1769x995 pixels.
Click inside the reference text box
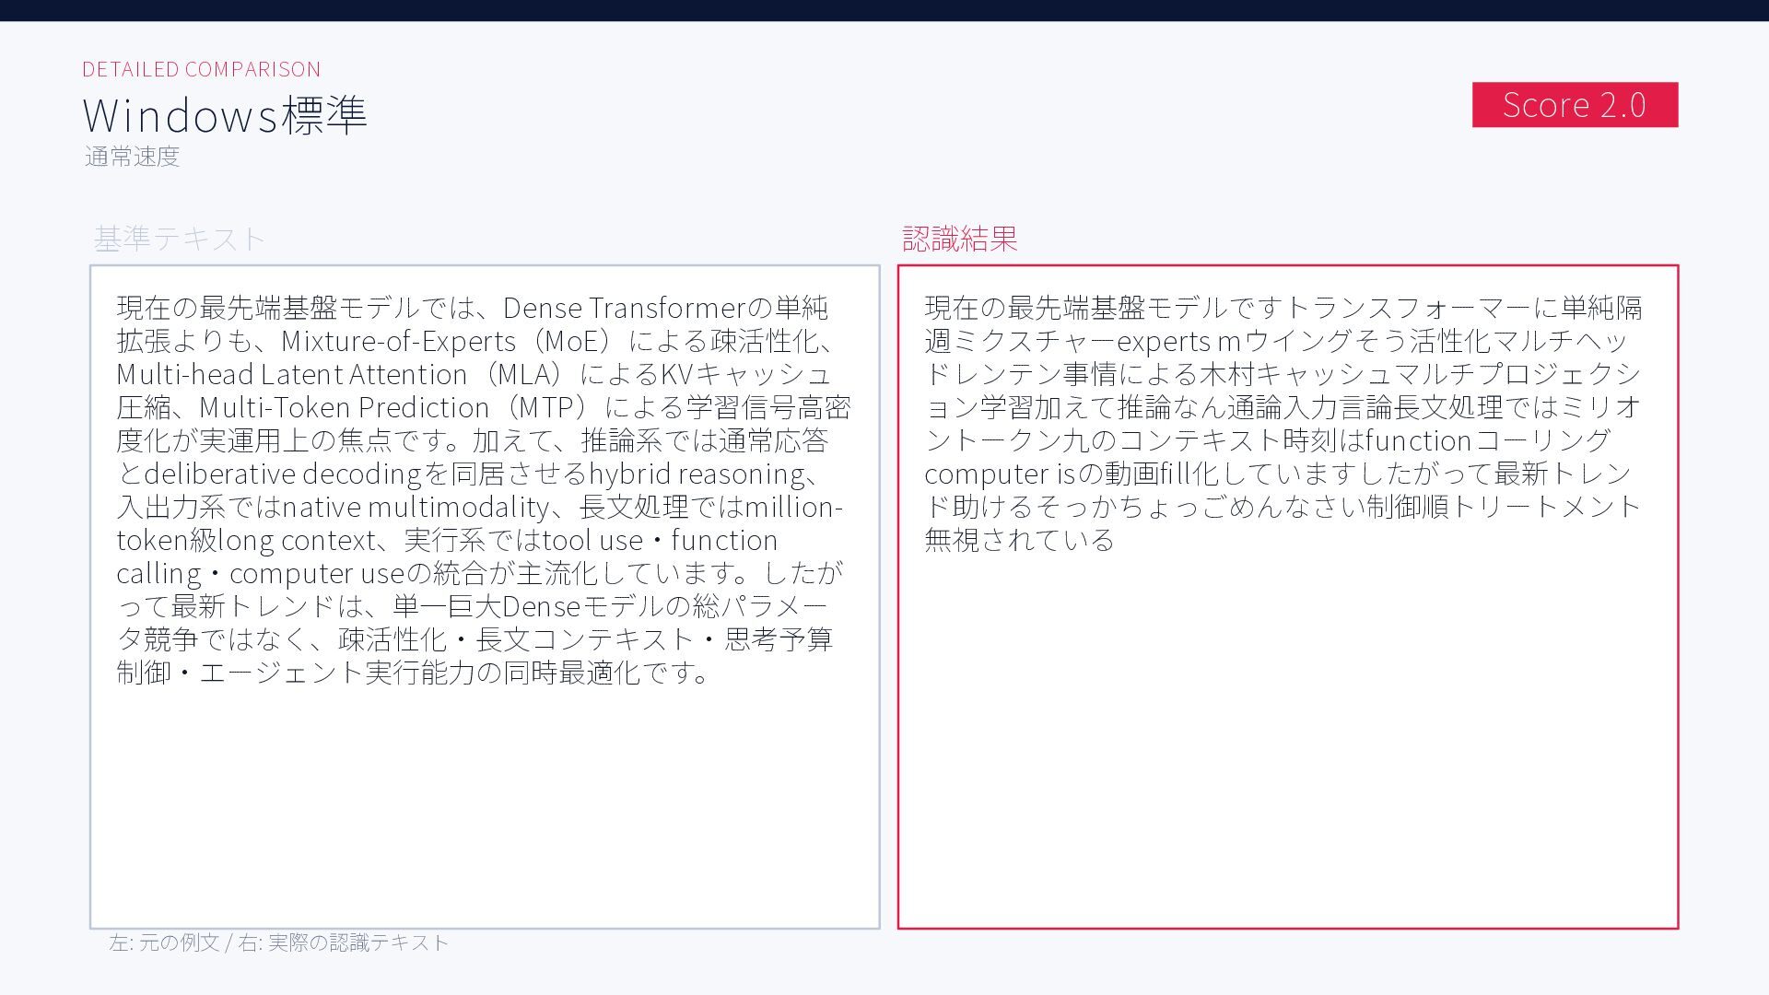point(484,488)
